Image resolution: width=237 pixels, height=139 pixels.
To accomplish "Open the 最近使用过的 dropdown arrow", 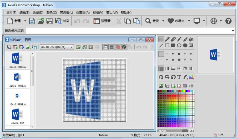I will [x=233, y=30].
